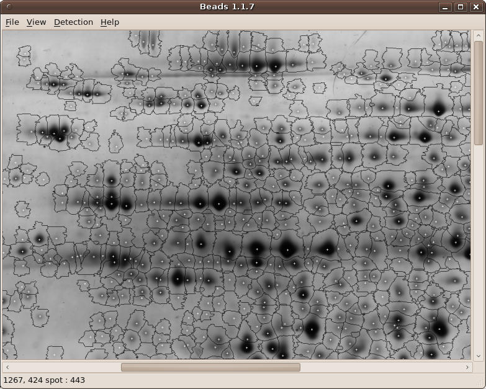Open the Help menu
Image resolution: width=486 pixels, height=389 pixels.
[x=109, y=22]
